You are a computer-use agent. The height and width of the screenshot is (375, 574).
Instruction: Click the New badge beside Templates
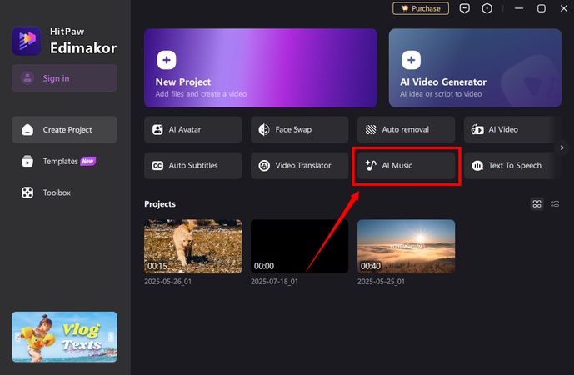point(87,161)
